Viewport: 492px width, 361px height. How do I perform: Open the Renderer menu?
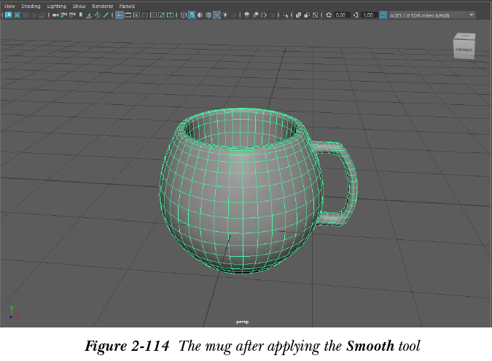pos(102,6)
